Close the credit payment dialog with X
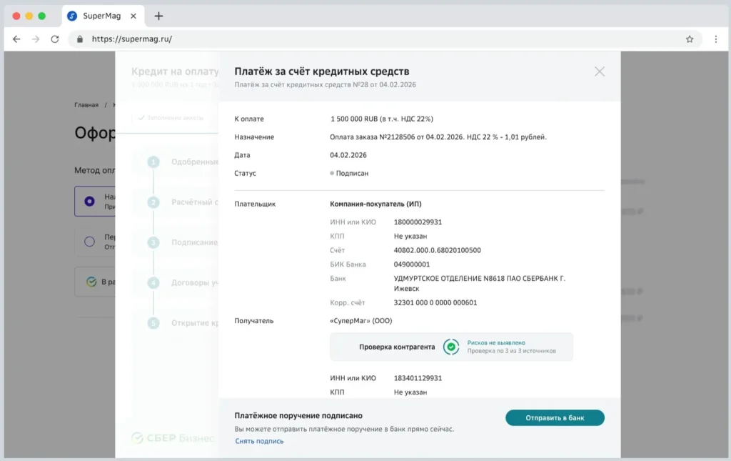The width and height of the screenshot is (731, 461). point(600,71)
